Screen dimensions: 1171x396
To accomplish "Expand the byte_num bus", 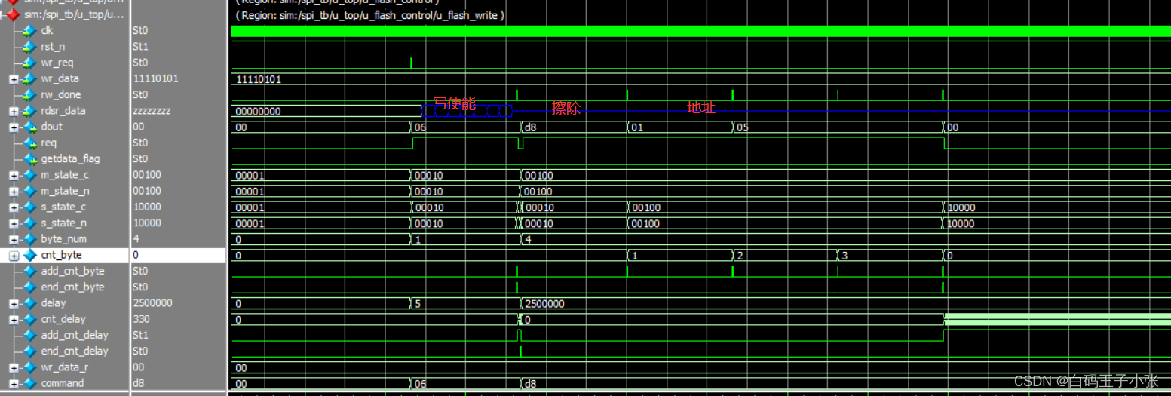I will (x=14, y=240).
